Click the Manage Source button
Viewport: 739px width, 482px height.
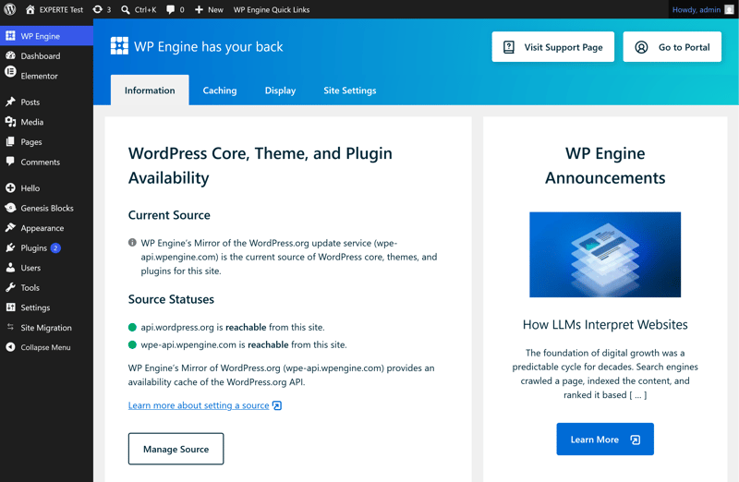point(176,449)
